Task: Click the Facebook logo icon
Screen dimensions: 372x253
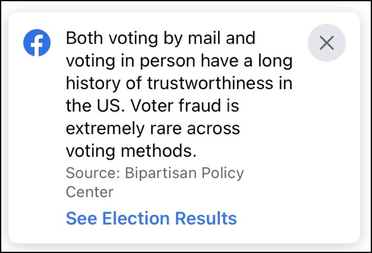Action: click(37, 42)
